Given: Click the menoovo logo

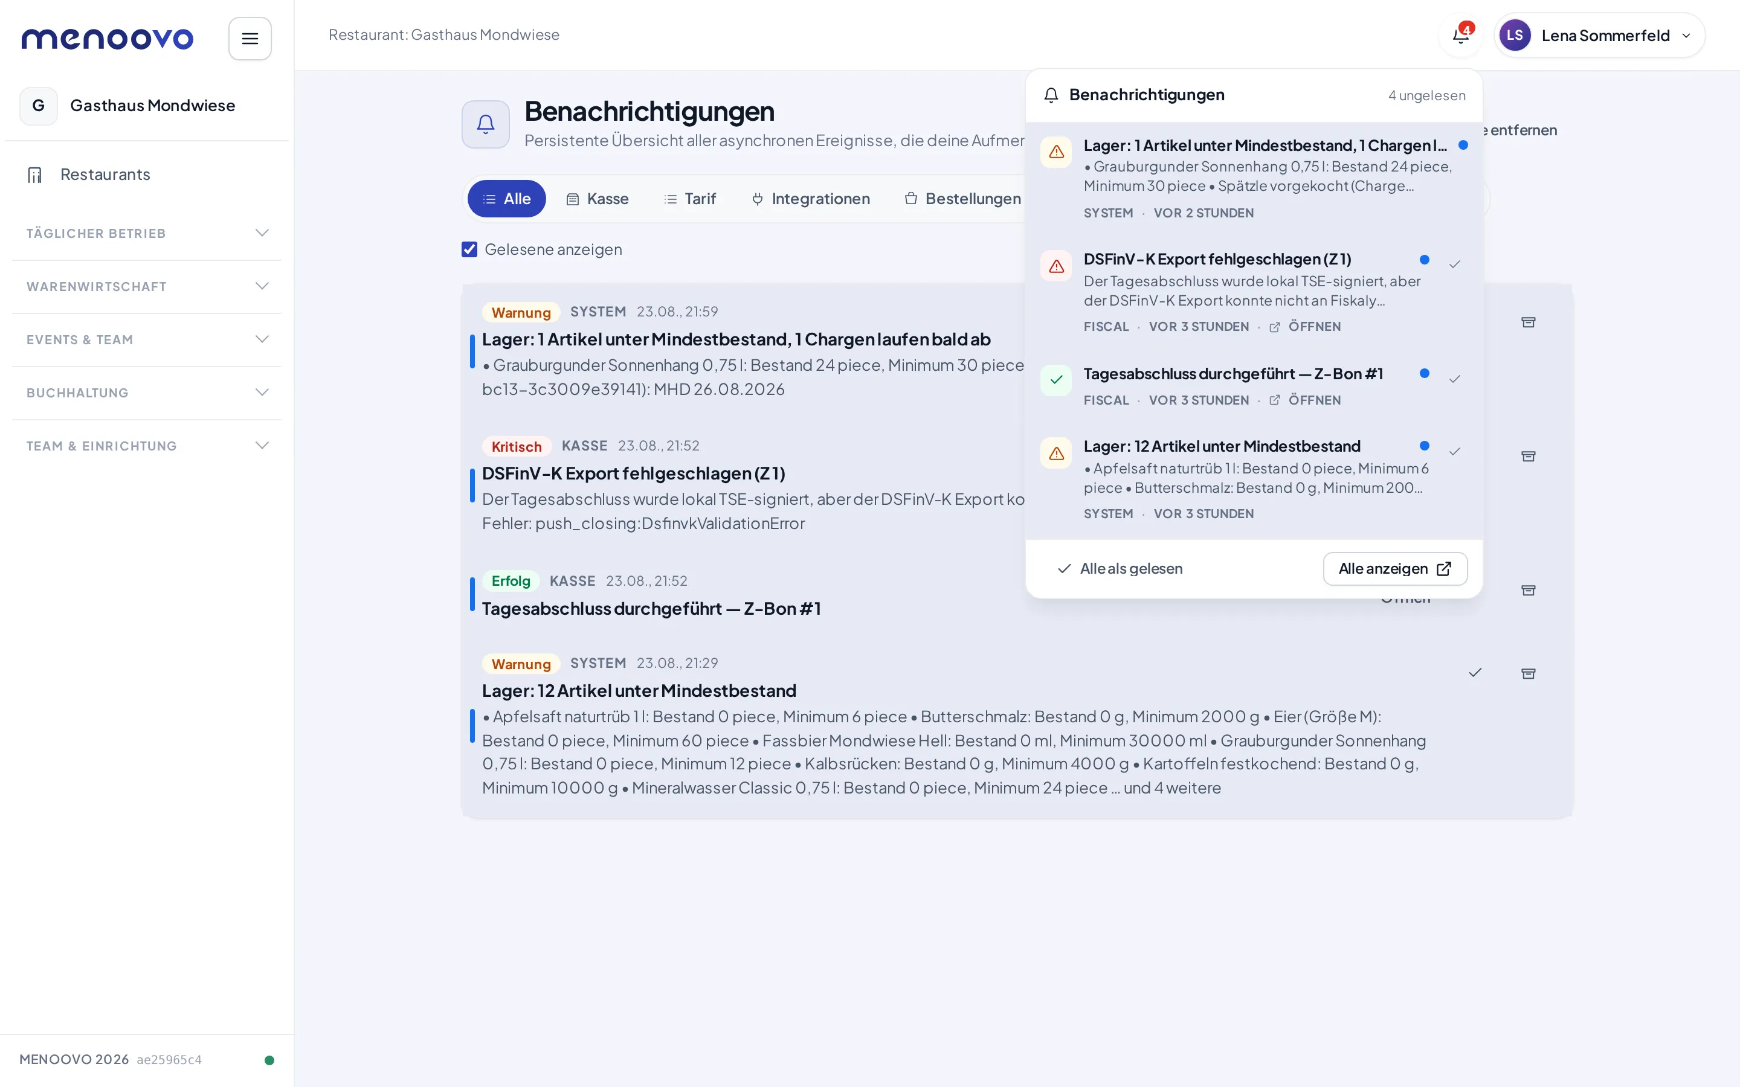Looking at the screenshot, I should pos(108,39).
